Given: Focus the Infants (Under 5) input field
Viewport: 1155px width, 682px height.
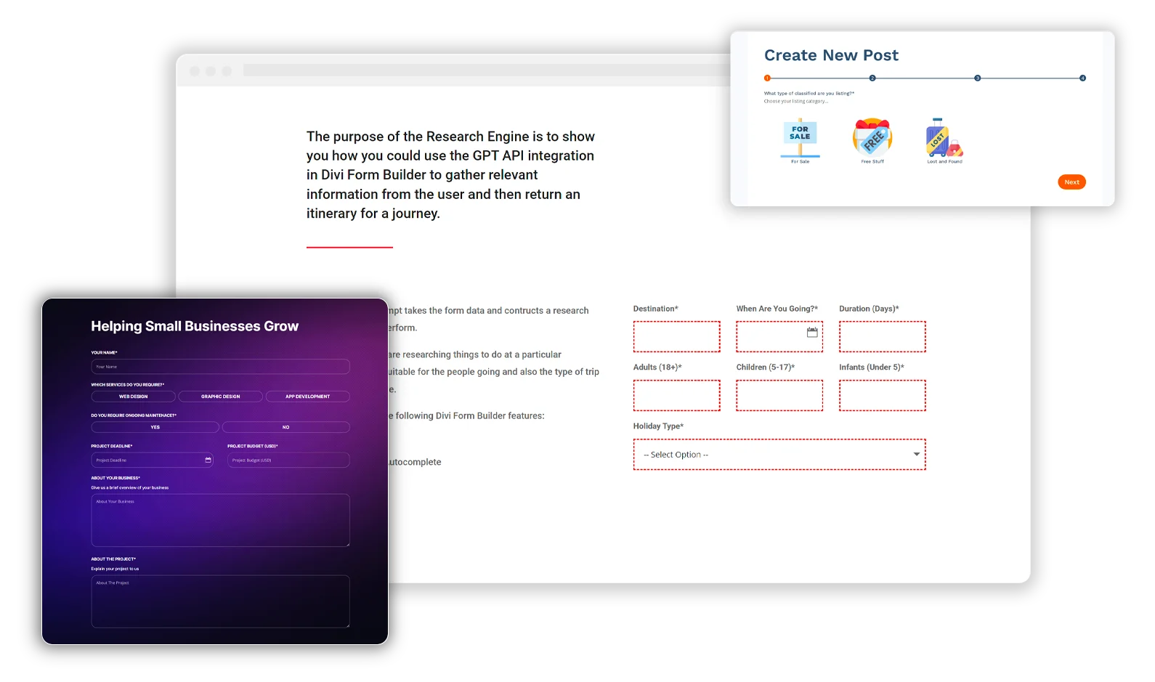Looking at the screenshot, I should 883,396.
